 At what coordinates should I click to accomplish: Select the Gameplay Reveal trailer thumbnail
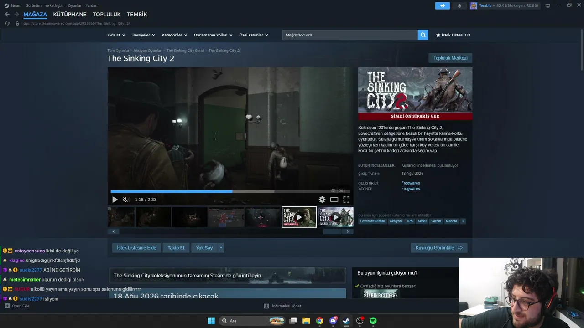[x=299, y=217]
